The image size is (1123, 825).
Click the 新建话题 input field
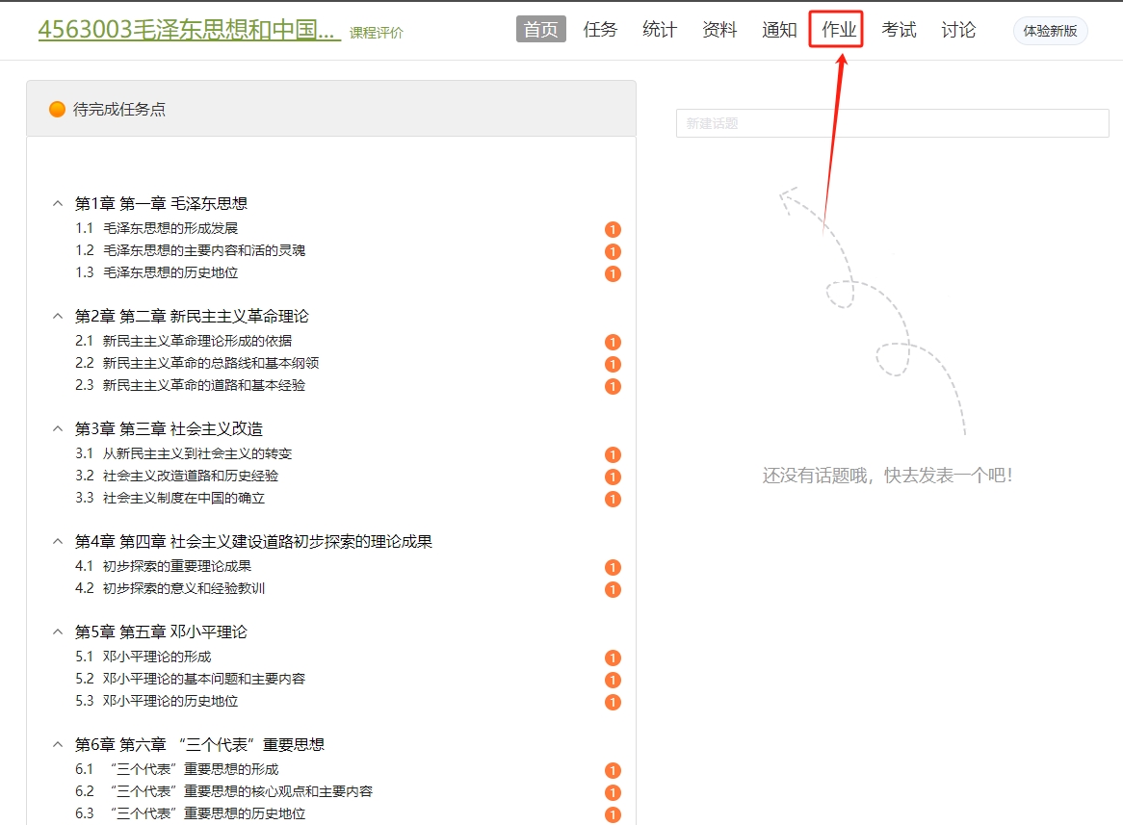[x=892, y=123]
